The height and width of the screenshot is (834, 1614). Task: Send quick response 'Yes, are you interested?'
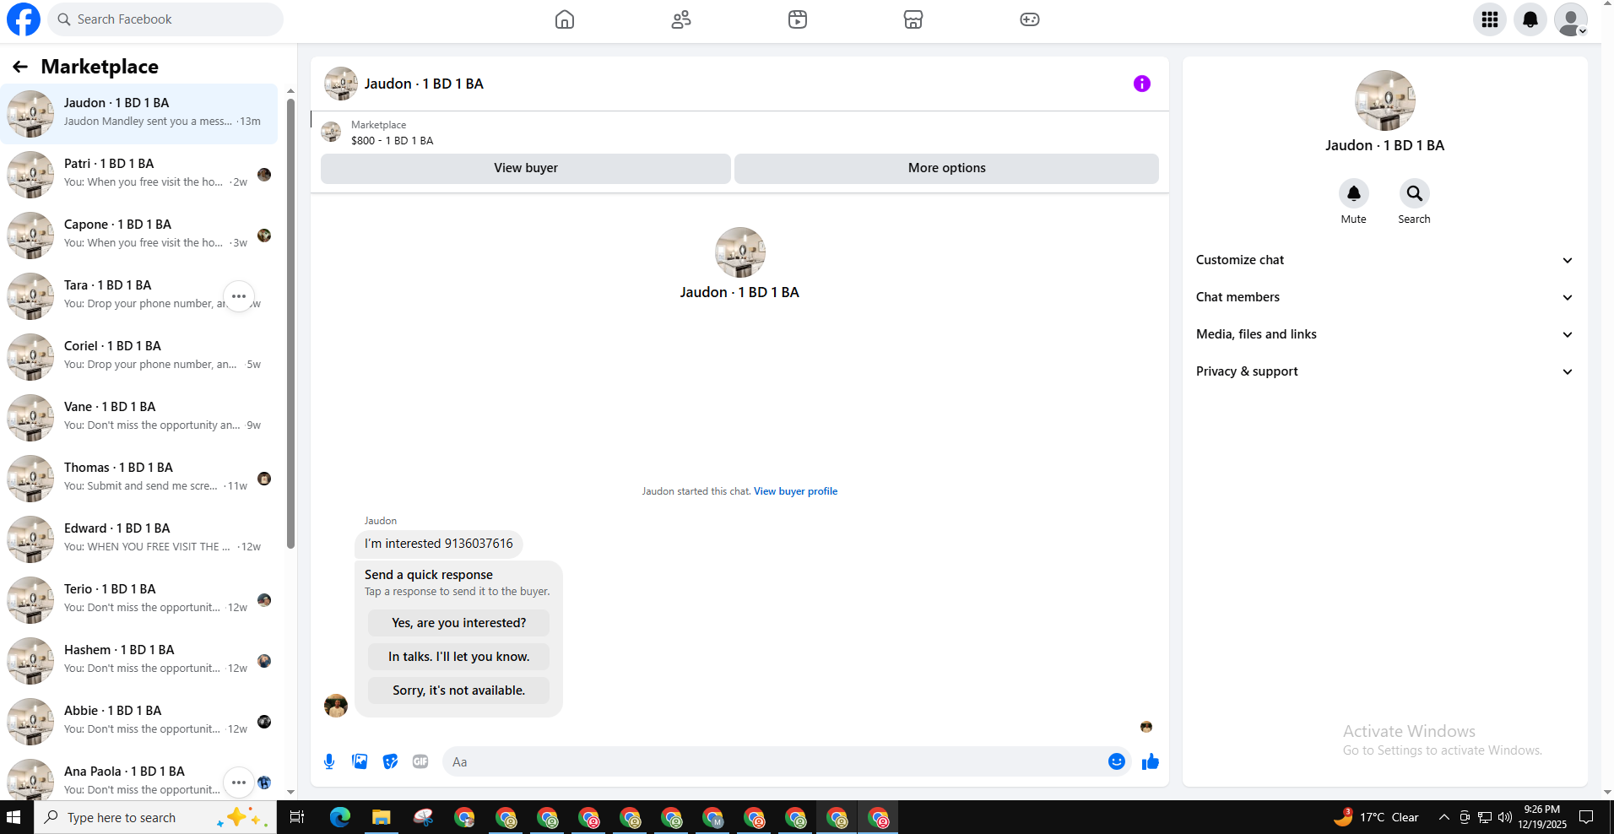click(x=459, y=623)
